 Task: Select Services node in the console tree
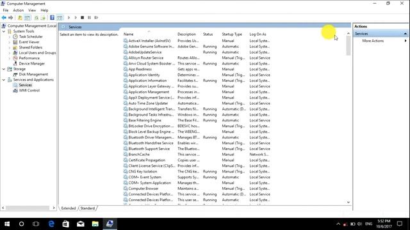pos(26,85)
